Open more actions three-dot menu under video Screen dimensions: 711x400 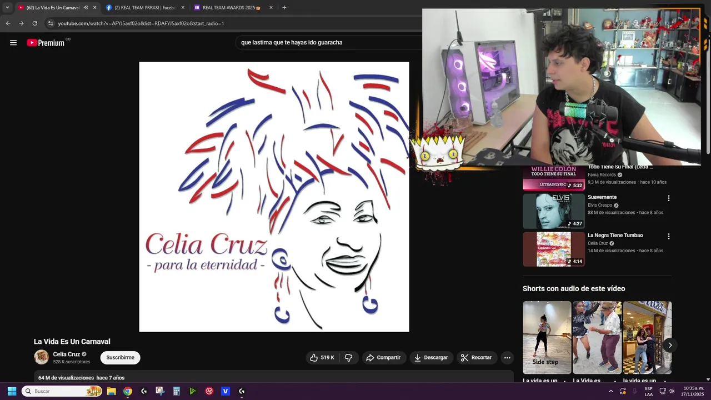point(507,358)
